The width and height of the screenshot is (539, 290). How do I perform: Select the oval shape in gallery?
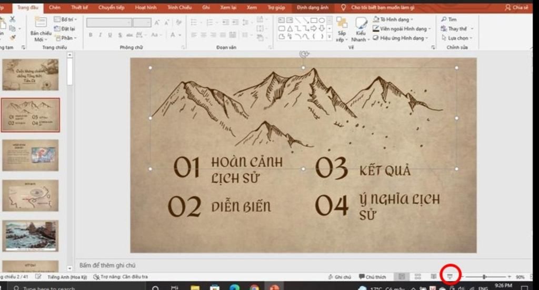point(322,21)
